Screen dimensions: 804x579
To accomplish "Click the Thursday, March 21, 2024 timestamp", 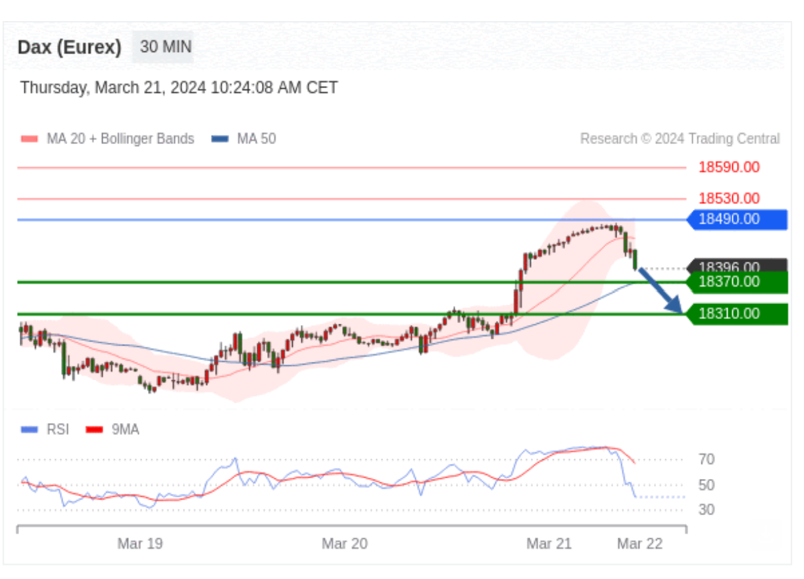I will pos(179,88).
